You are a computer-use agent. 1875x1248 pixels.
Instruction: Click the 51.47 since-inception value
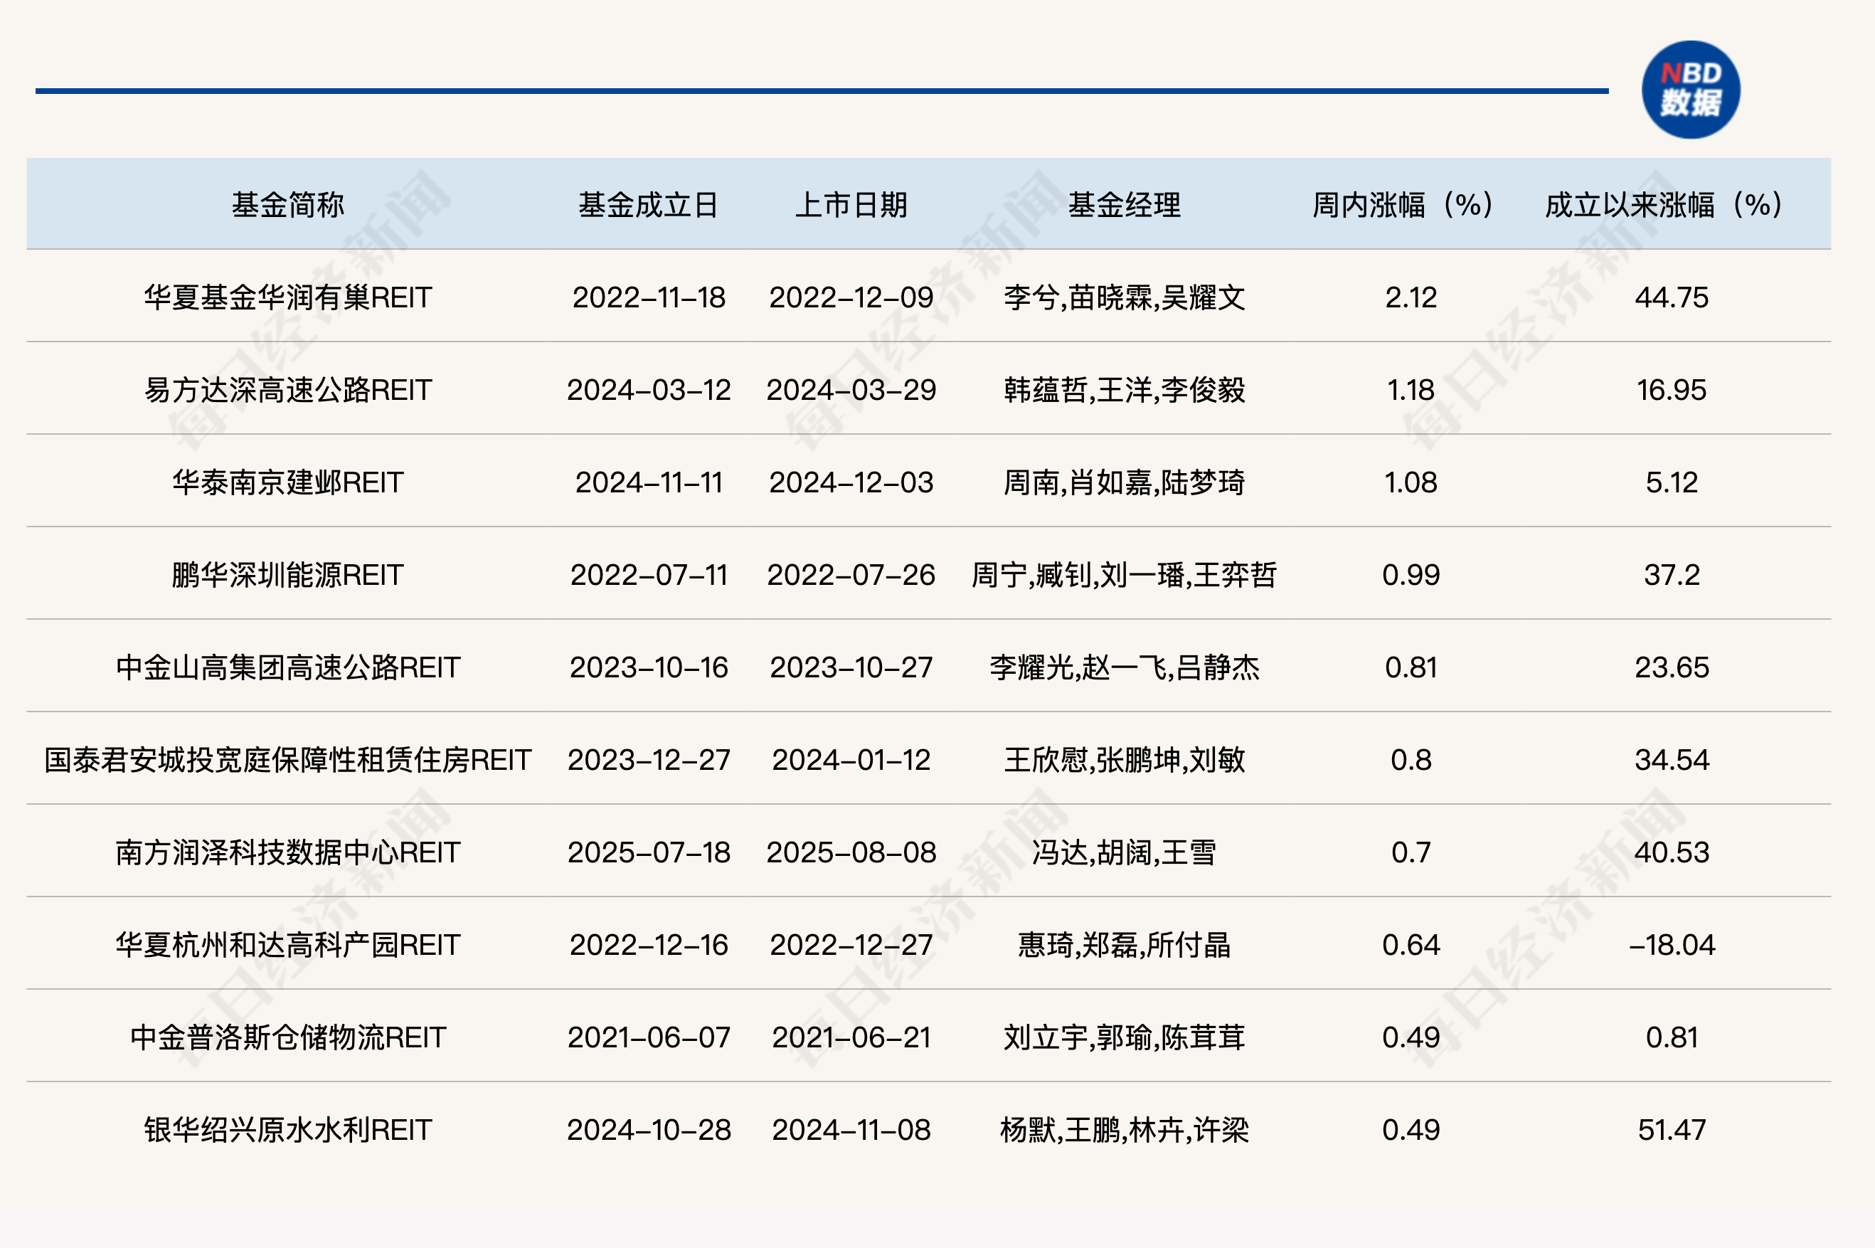[x=1672, y=1129]
